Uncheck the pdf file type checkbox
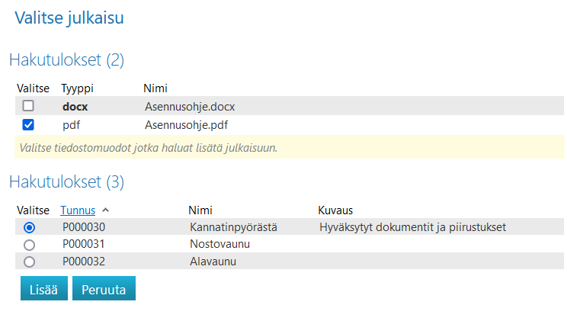Viewport: 567px width, 321px height. click(x=28, y=124)
